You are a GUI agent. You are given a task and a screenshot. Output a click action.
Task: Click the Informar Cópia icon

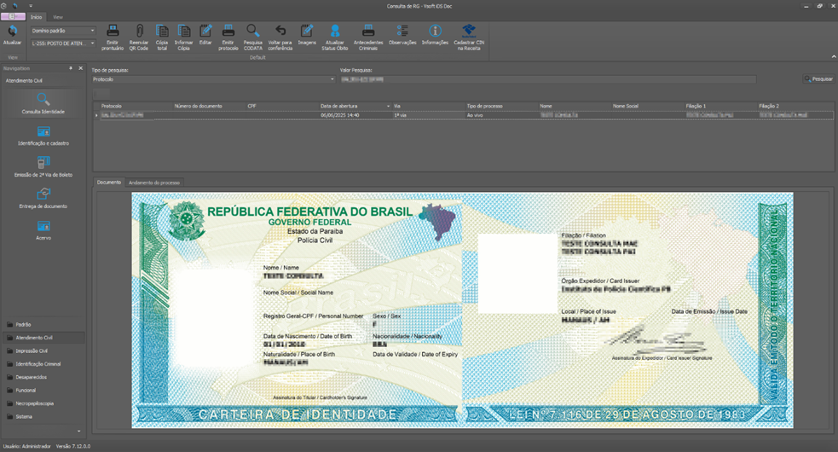(x=184, y=31)
